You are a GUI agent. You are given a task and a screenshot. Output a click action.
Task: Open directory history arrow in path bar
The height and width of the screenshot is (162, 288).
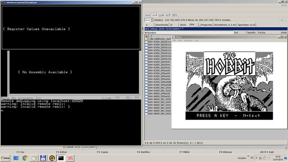click(146, 29)
